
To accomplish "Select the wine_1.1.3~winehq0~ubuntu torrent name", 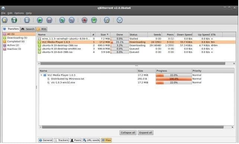I will [66, 39].
